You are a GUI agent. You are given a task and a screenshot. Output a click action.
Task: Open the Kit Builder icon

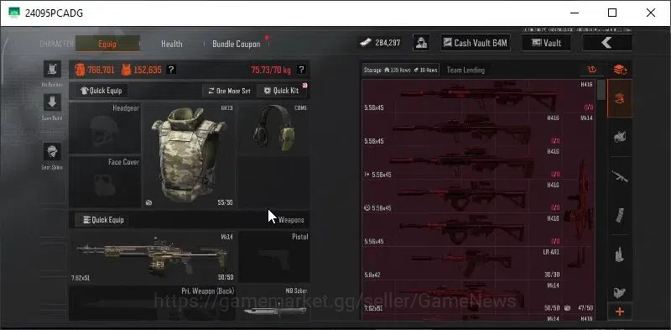[52, 69]
